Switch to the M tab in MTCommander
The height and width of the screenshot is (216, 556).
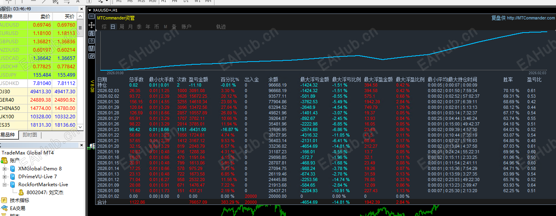click(x=165, y=27)
